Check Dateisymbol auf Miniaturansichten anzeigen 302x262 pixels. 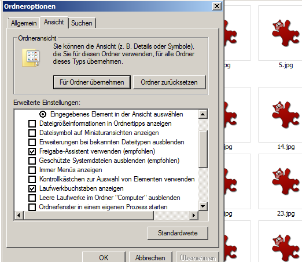[32, 133]
